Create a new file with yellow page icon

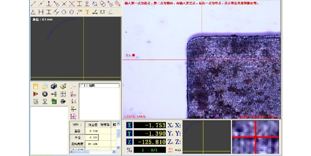coord(35,86)
